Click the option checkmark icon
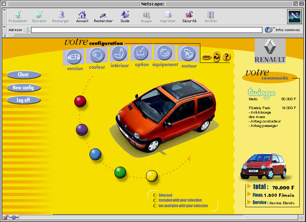 (141, 53)
